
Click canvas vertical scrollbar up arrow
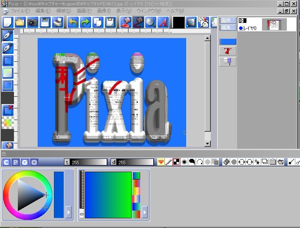coord(207,38)
